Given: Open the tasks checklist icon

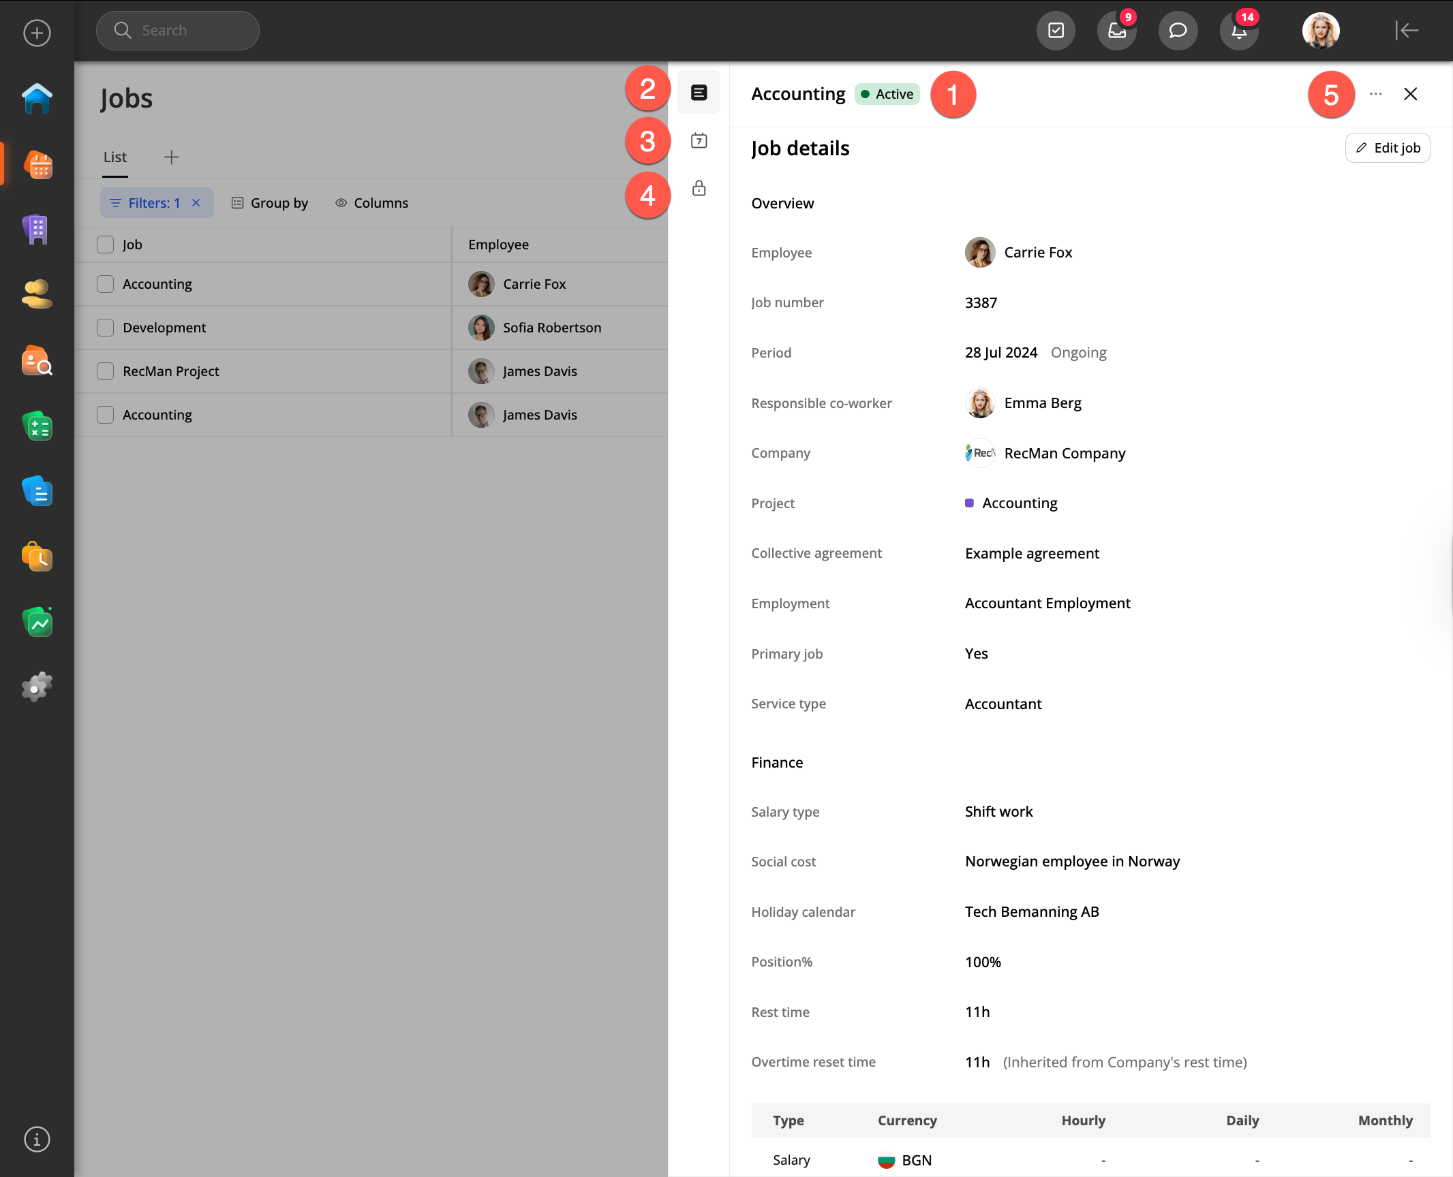Looking at the screenshot, I should [x=1056, y=31].
